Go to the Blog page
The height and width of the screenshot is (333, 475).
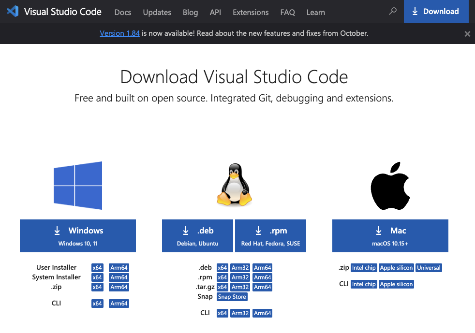190,13
